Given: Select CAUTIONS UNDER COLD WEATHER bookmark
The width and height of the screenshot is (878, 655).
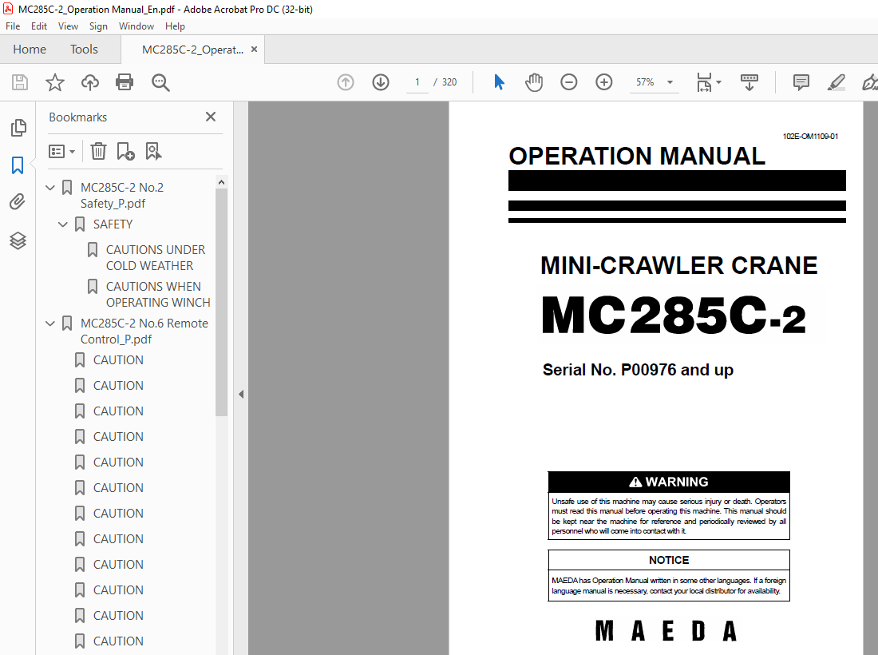Looking at the screenshot, I should [155, 258].
